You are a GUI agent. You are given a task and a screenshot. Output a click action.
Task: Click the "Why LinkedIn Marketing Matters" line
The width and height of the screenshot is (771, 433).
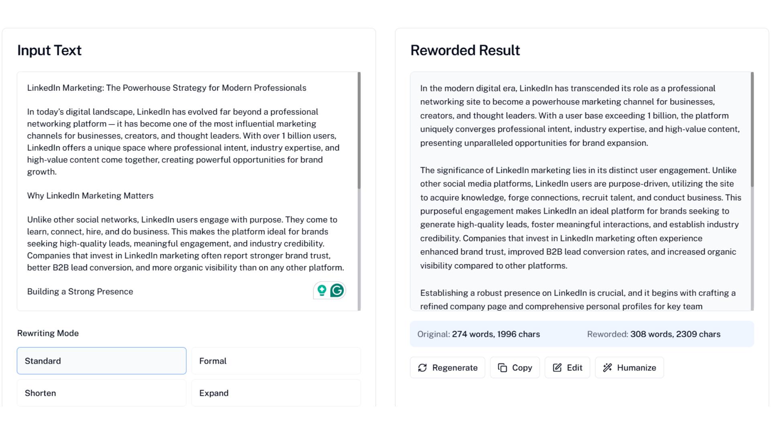(90, 196)
